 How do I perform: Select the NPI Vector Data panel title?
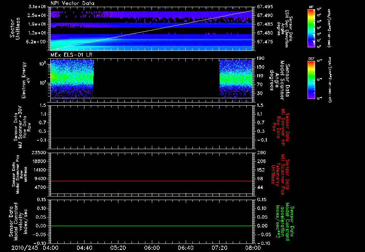(x=72, y=3)
